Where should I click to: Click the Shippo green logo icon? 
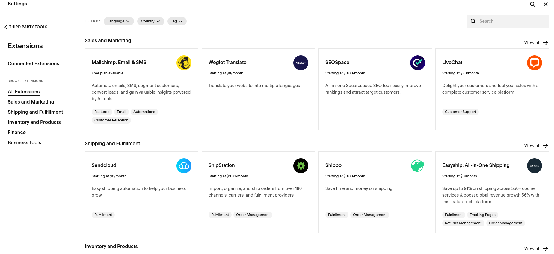point(418,166)
